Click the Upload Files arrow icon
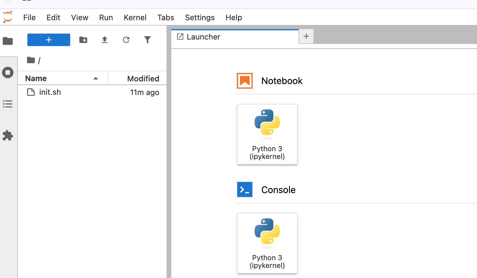 pyautogui.click(x=105, y=40)
